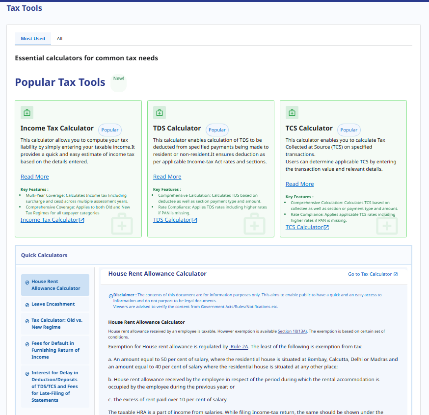Open Read More under TDS Calculator
Screen dimensions: 429x415
pyautogui.click(x=167, y=177)
